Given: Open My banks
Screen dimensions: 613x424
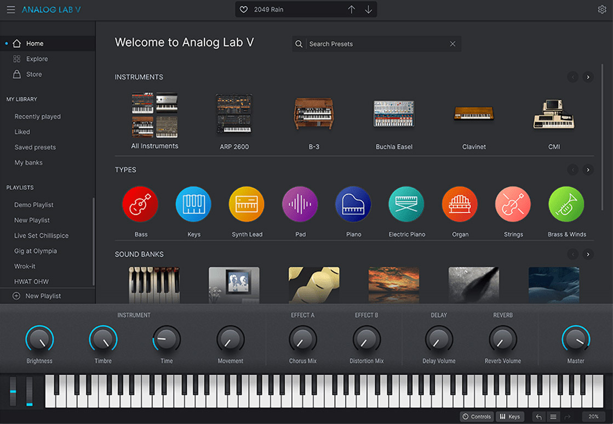Looking at the screenshot, I should [x=28, y=162].
